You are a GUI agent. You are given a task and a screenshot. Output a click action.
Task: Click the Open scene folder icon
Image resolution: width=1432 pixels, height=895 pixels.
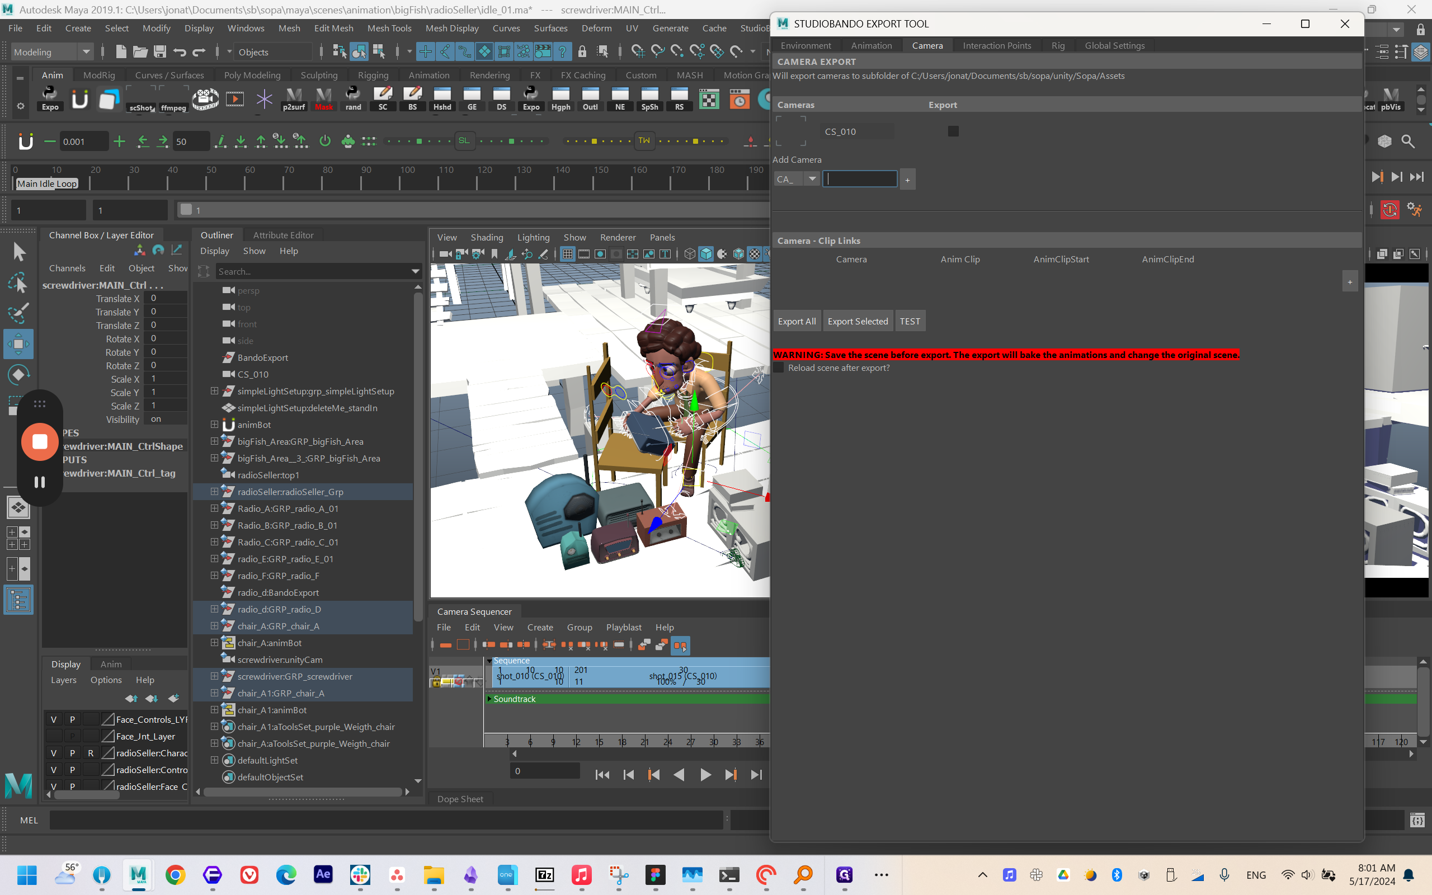[140, 52]
